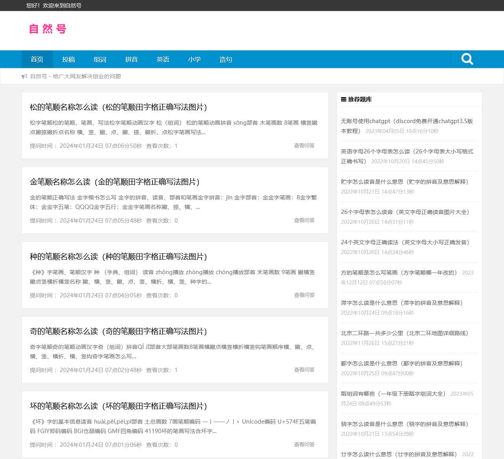Open the article about 松的笔顺名称怎么读
Image resolution: width=504 pixels, height=459 pixels.
(x=118, y=107)
